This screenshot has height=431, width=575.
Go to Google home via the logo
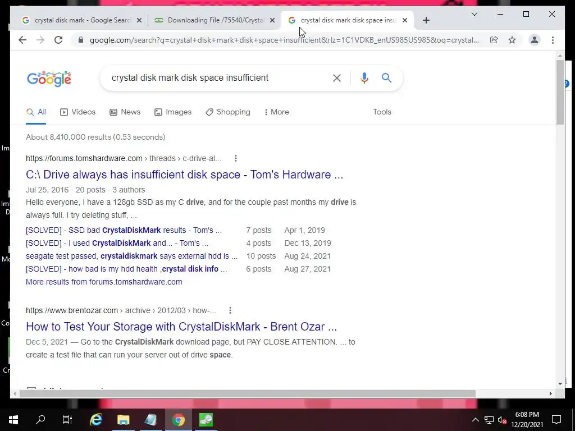(49, 79)
